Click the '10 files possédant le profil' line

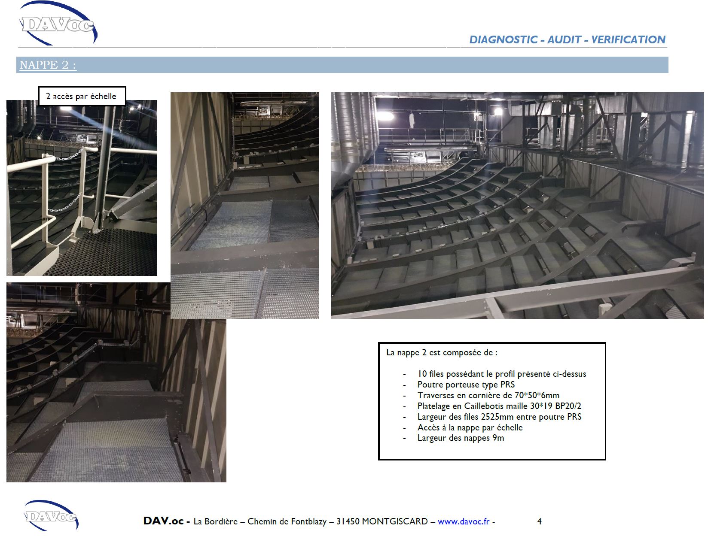(x=502, y=374)
